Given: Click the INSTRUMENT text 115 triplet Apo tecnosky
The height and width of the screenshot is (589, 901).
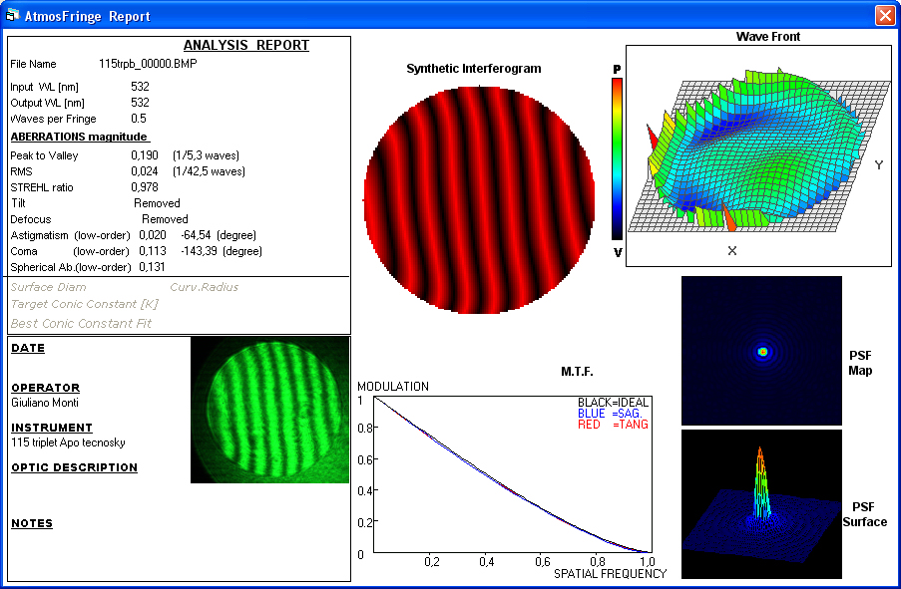Looking at the screenshot, I should click(x=68, y=442).
